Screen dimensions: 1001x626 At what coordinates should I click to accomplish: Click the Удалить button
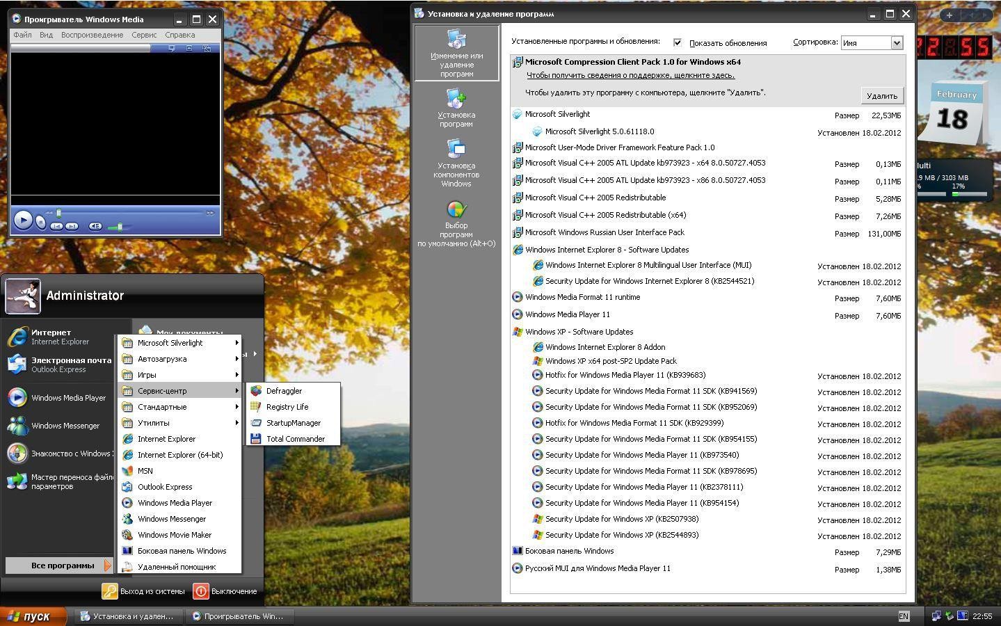pyautogui.click(x=882, y=96)
